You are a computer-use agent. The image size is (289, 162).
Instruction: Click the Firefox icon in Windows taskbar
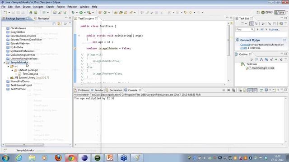coord(58,158)
